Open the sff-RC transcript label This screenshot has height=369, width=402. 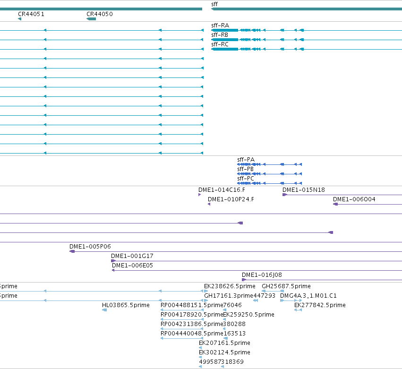point(220,44)
